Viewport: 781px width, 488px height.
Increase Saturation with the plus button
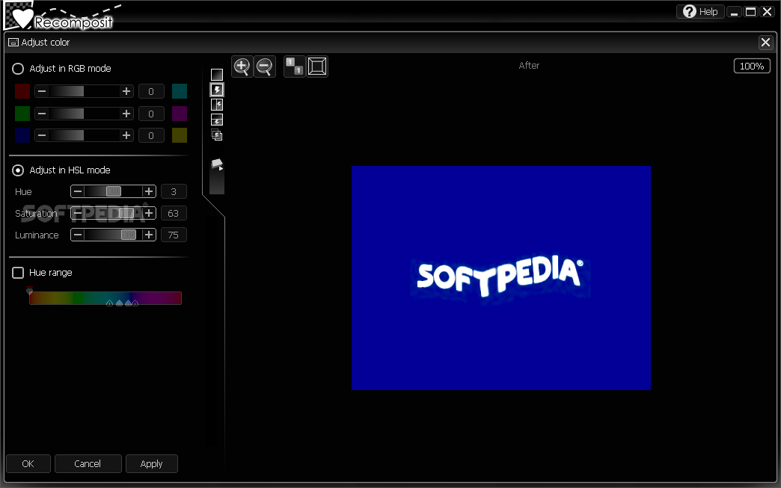(x=148, y=213)
